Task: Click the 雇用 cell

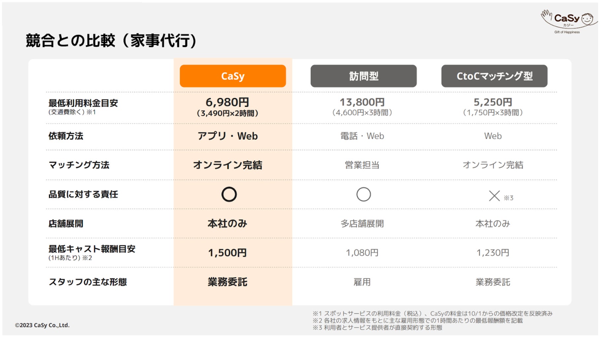Action: (362, 282)
